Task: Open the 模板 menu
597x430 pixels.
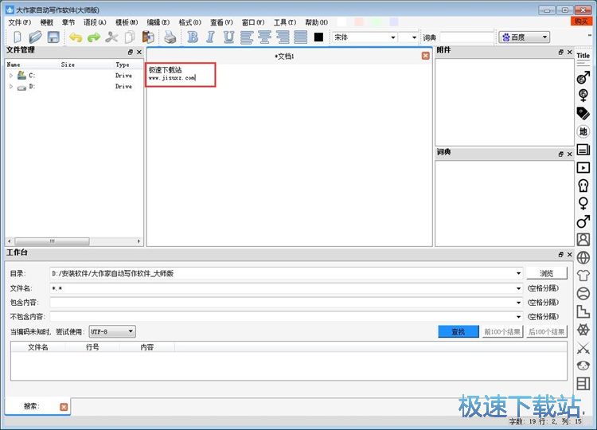Action: coord(127,22)
